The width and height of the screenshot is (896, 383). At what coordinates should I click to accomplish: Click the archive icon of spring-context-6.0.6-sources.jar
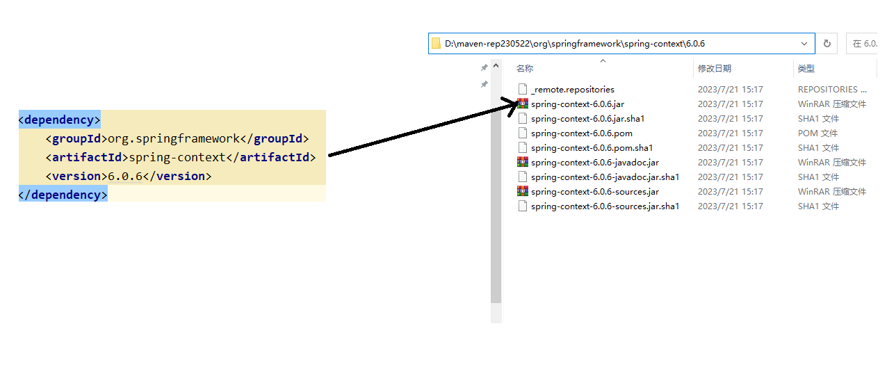point(523,191)
